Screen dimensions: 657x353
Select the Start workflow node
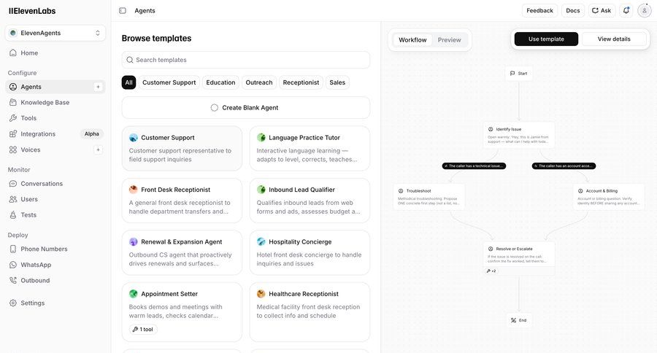(519, 73)
